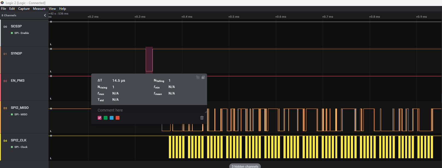Choose the blue measurement color swatch
Viewport: 442px width, 168px height.
click(112, 118)
